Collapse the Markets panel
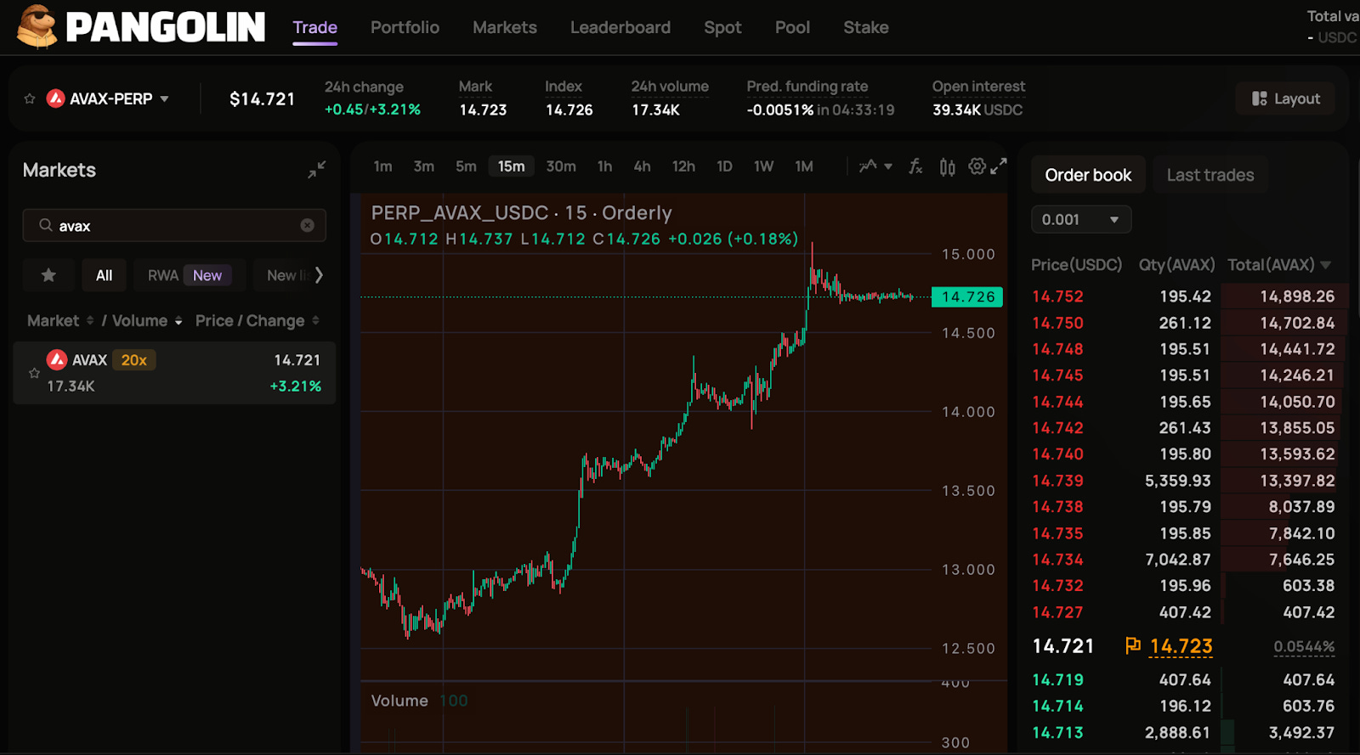The height and width of the screenshot is (755, 1360). pyautogui.click(x=316, y=170)
